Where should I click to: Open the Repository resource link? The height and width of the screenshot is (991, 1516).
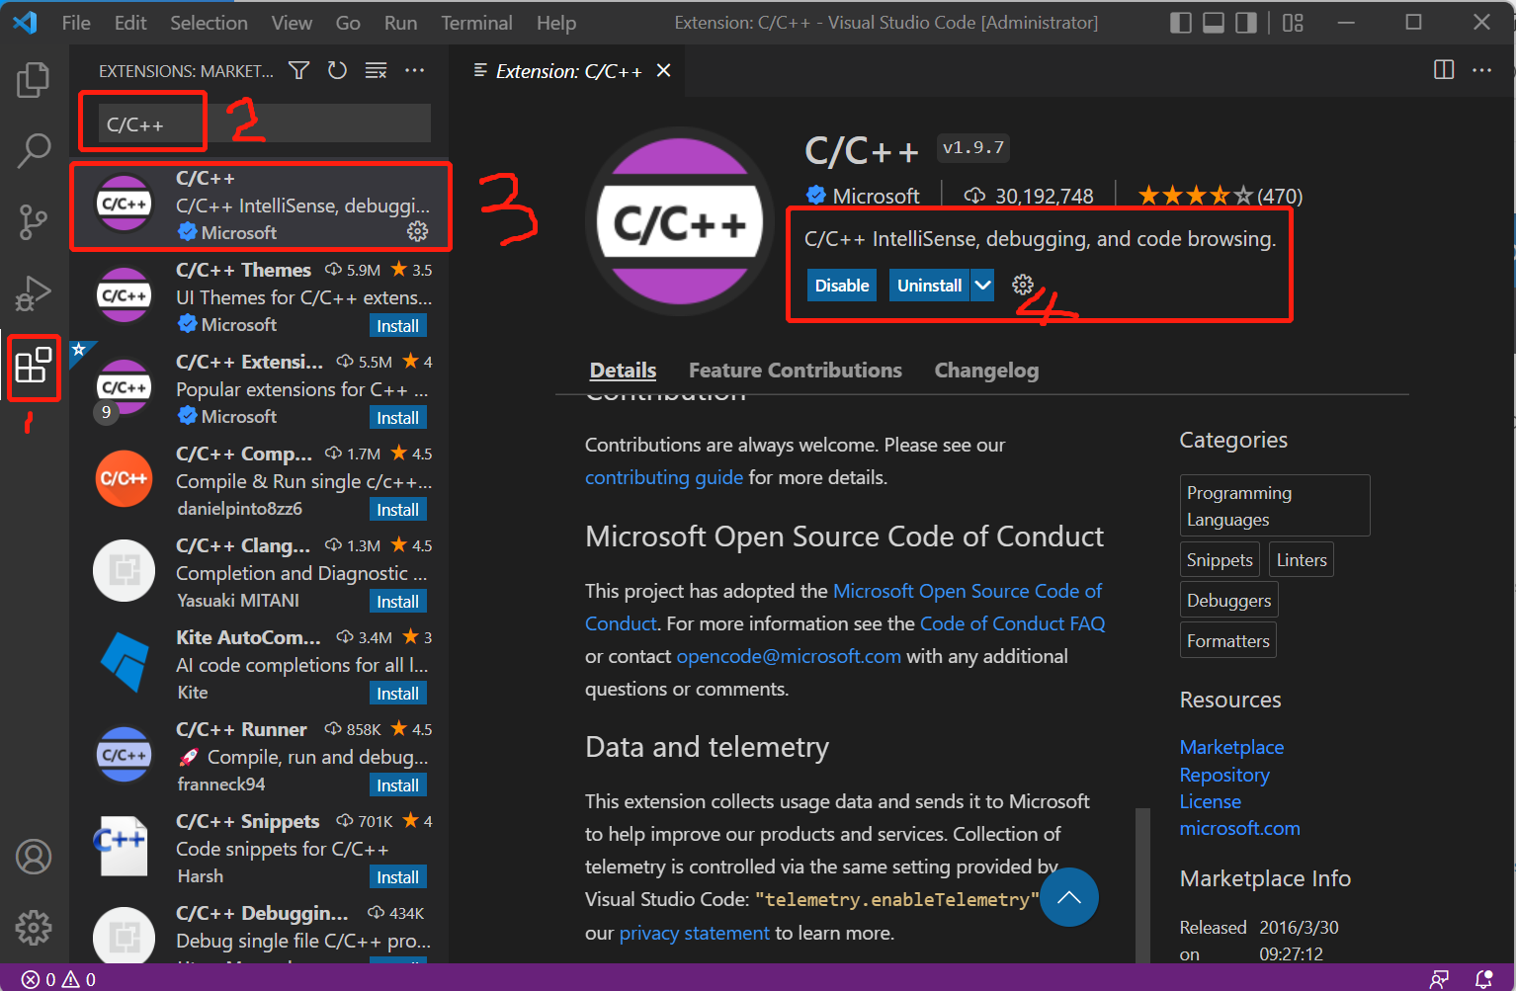tap(1224, 775)
